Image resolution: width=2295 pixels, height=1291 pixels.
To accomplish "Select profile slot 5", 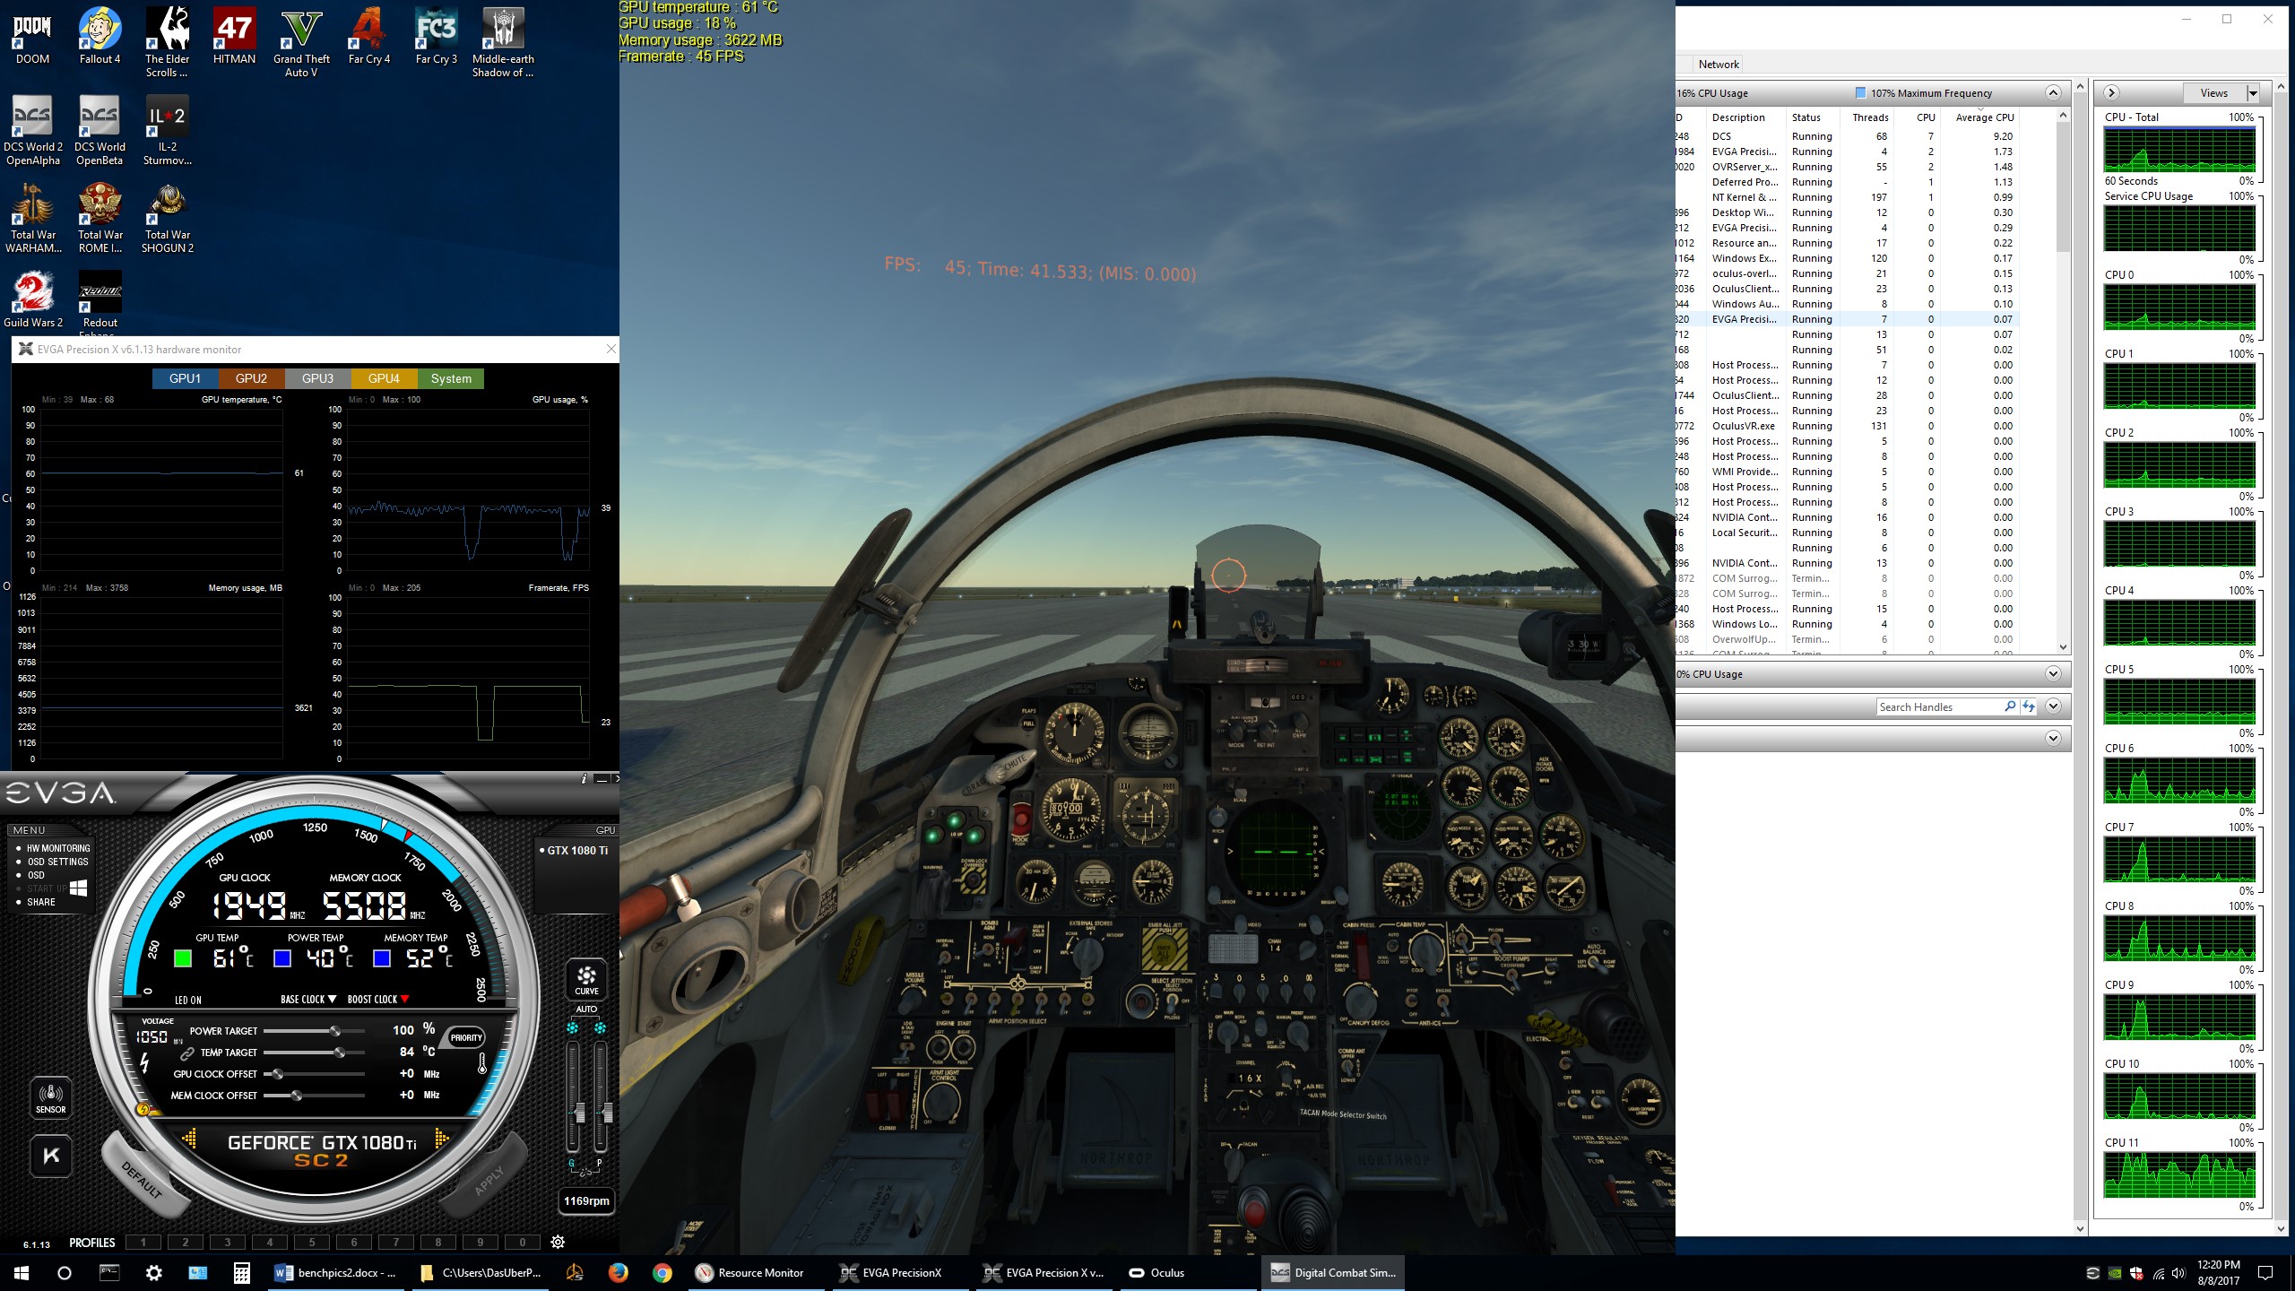I will [312, 1242].
